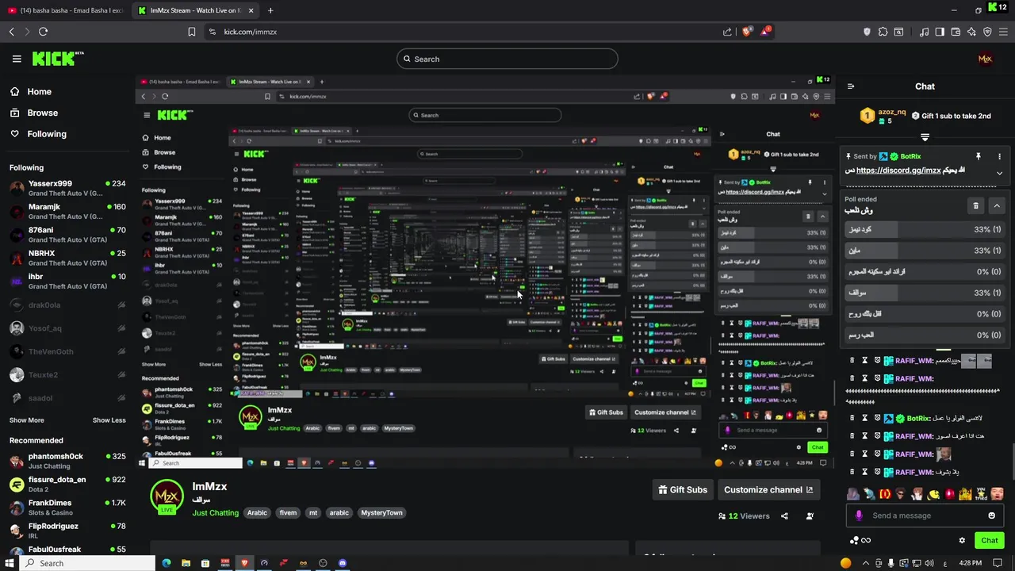Click the Brave shields icon in address bar

click(746, 32)
